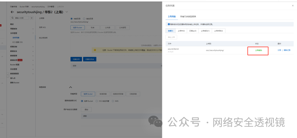This screenshot has width=297, height=138.
Task: Click the search magnifier icon in sidebar
Action: coord(12,18)
